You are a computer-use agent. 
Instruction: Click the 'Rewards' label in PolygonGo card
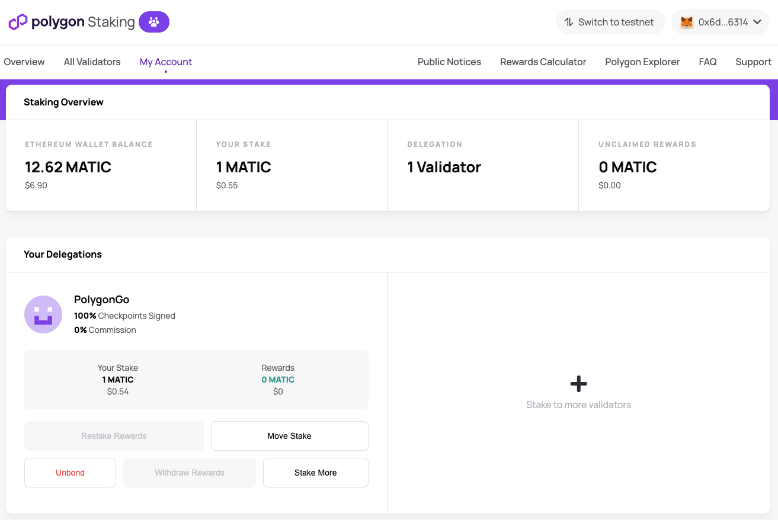click(278, 368)
